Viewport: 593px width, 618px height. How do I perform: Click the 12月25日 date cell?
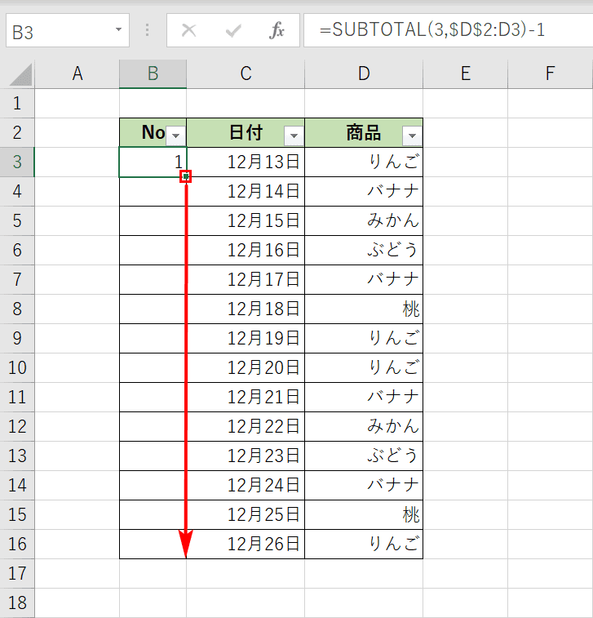pos(246,515)
